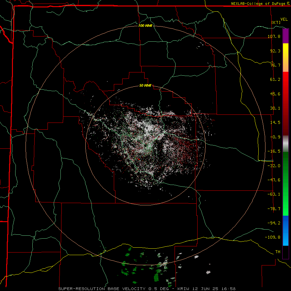Image resolution: width=291 pixels, height=291 pixels.
Task: Click the NEXLAB-College of DuPage credit text
Action: [258, 4]
